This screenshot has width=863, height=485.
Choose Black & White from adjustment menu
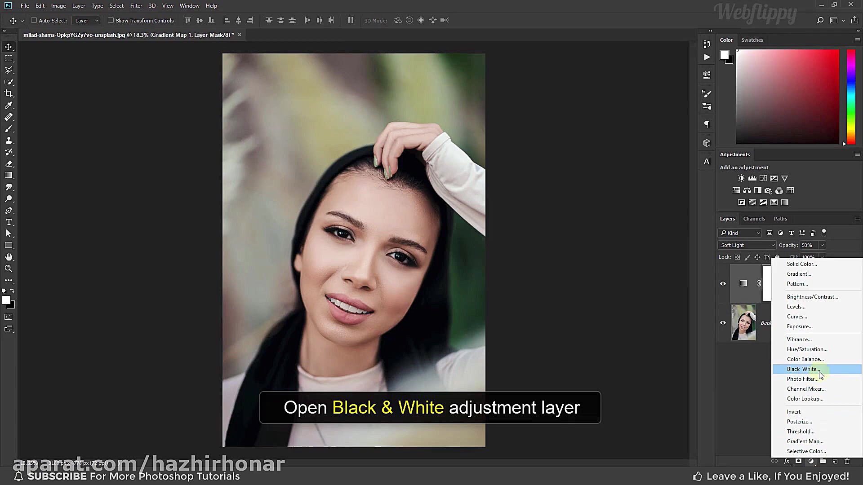point(803,369)
